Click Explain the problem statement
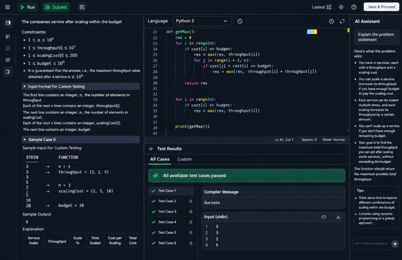 pyautogui.click(x=376, y=37)
